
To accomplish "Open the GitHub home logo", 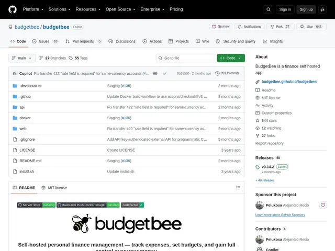I will (x=13, y=9).
